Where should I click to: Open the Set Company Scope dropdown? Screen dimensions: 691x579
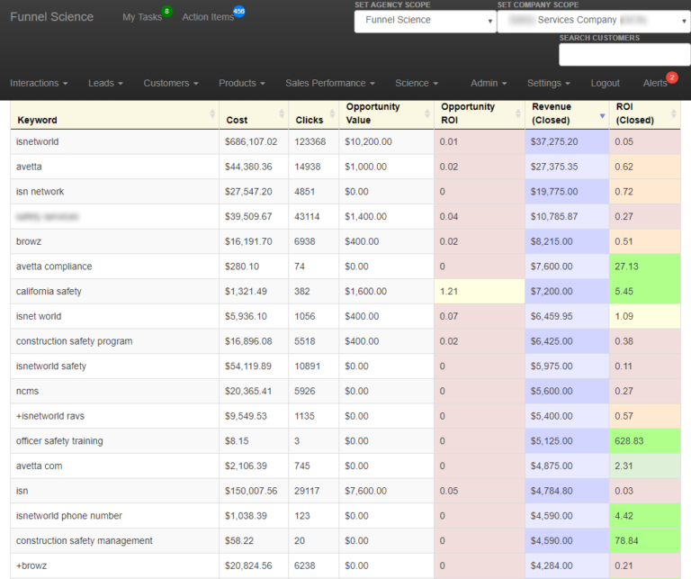point(594,21)
